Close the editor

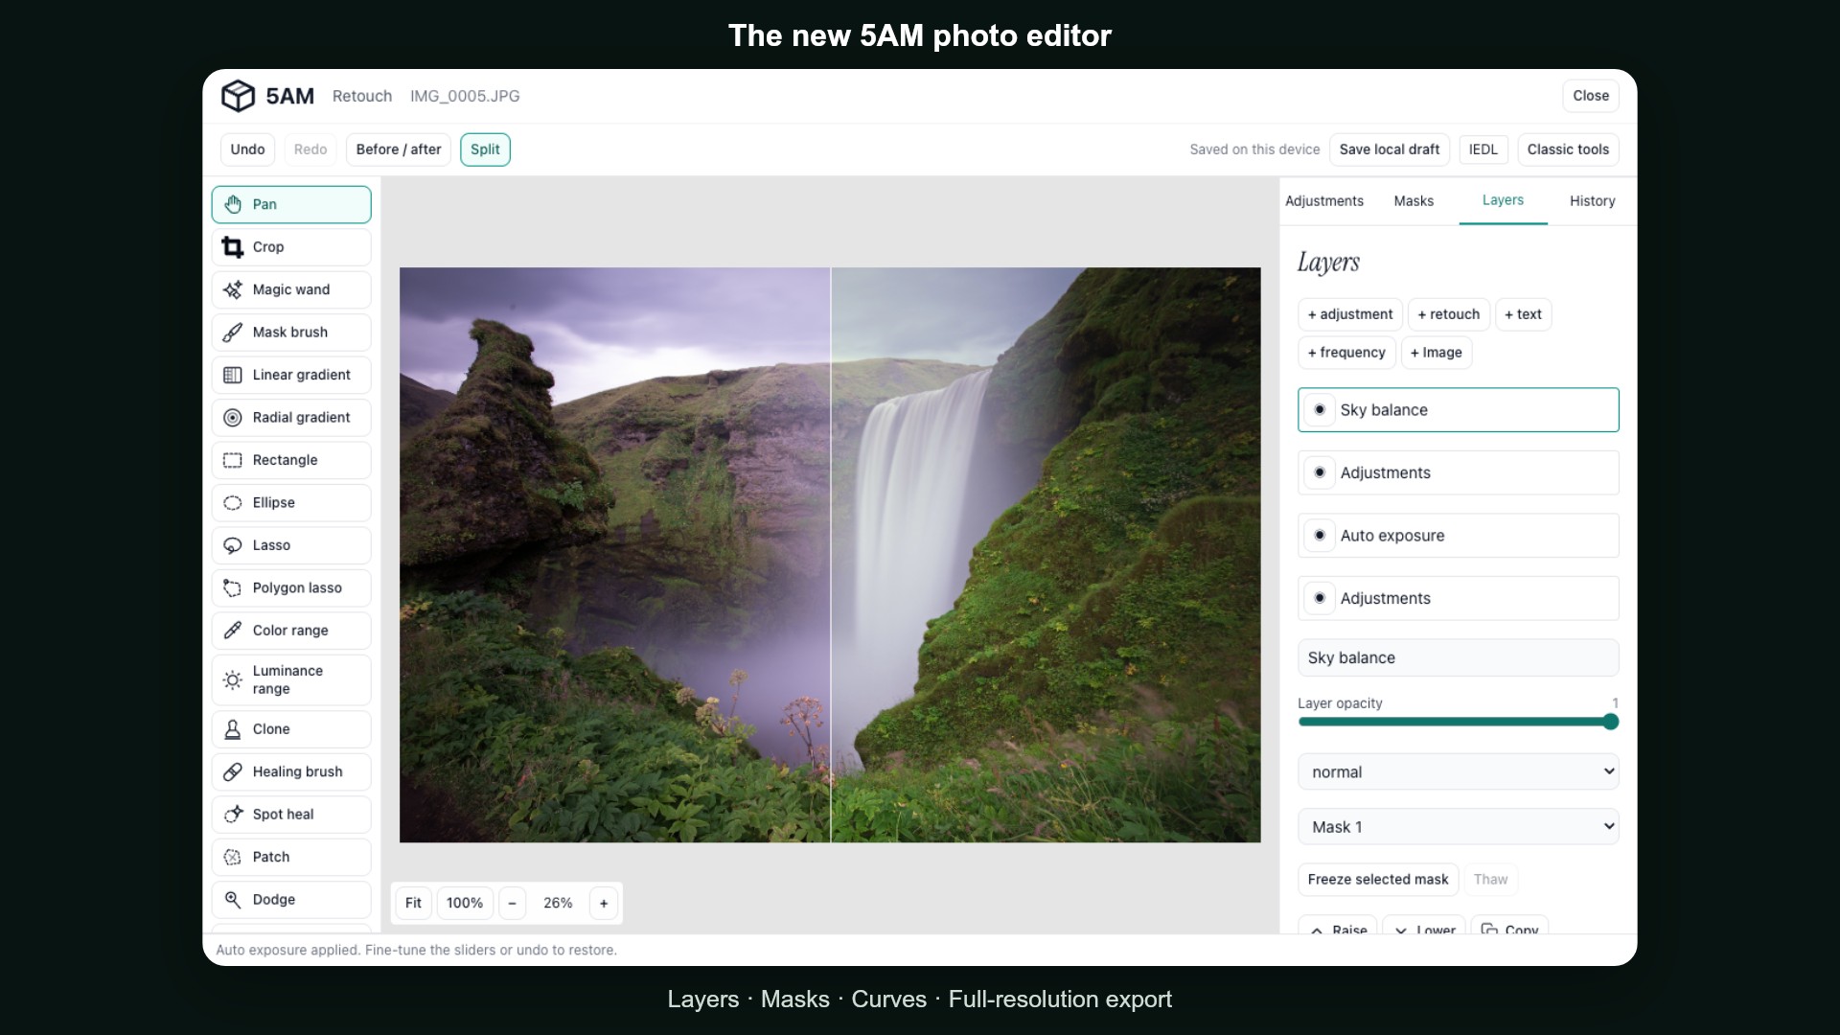[1591, 96]
